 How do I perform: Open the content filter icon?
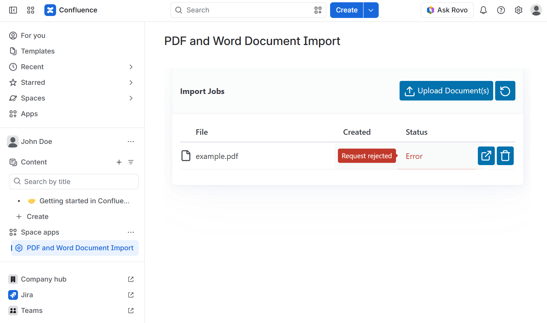point(131,162)
